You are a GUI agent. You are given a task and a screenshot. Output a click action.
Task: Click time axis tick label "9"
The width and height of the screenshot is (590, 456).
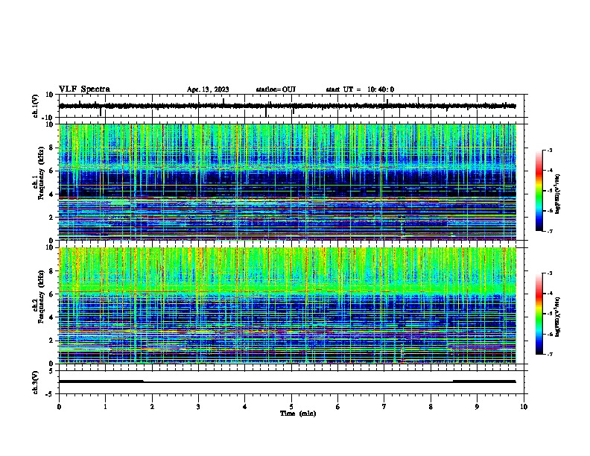(x=477, y=407)
